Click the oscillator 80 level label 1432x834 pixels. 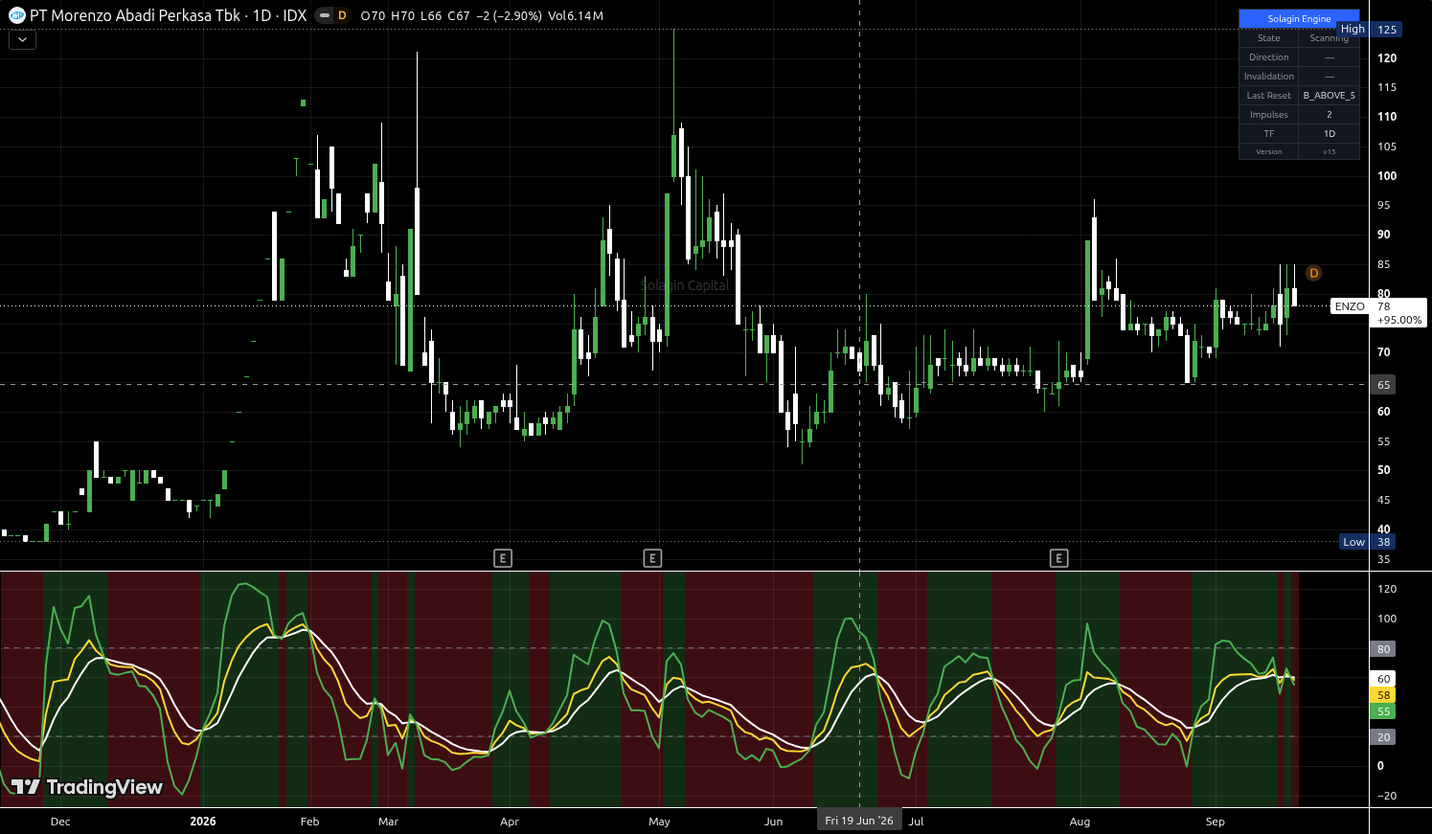1383,649
